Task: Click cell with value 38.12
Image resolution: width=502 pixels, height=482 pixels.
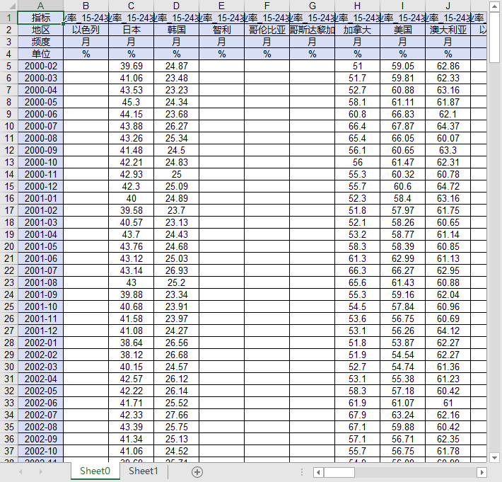Action: click(x=132, y=355)
